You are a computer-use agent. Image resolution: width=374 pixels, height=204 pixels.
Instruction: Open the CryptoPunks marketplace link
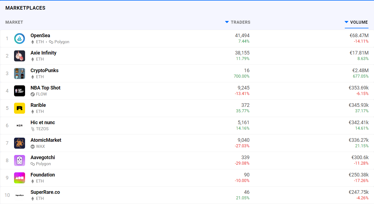pos(45,70)
